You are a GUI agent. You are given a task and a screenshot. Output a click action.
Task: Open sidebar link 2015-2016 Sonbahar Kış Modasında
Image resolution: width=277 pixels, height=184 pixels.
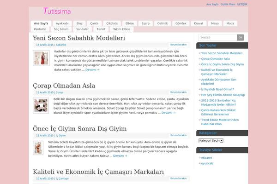[x=218, y=103]
